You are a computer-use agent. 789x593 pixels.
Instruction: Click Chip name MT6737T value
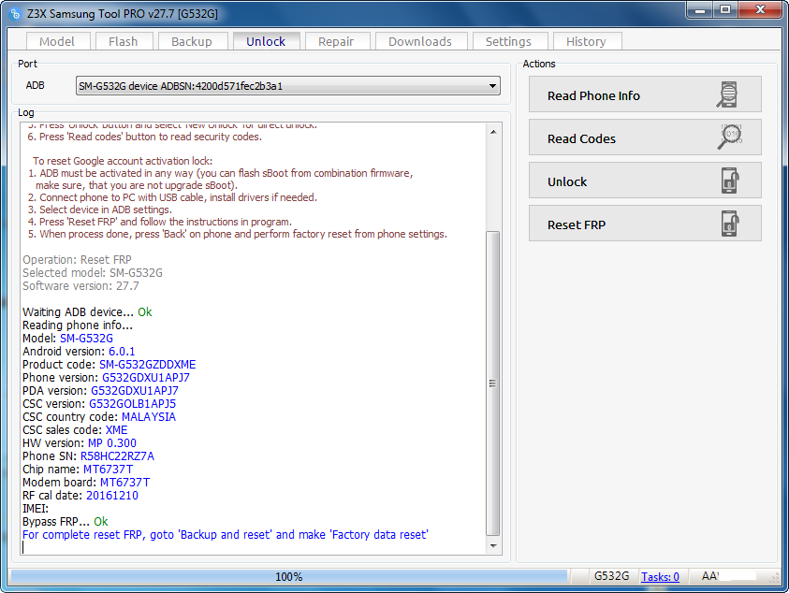point(109,470)
